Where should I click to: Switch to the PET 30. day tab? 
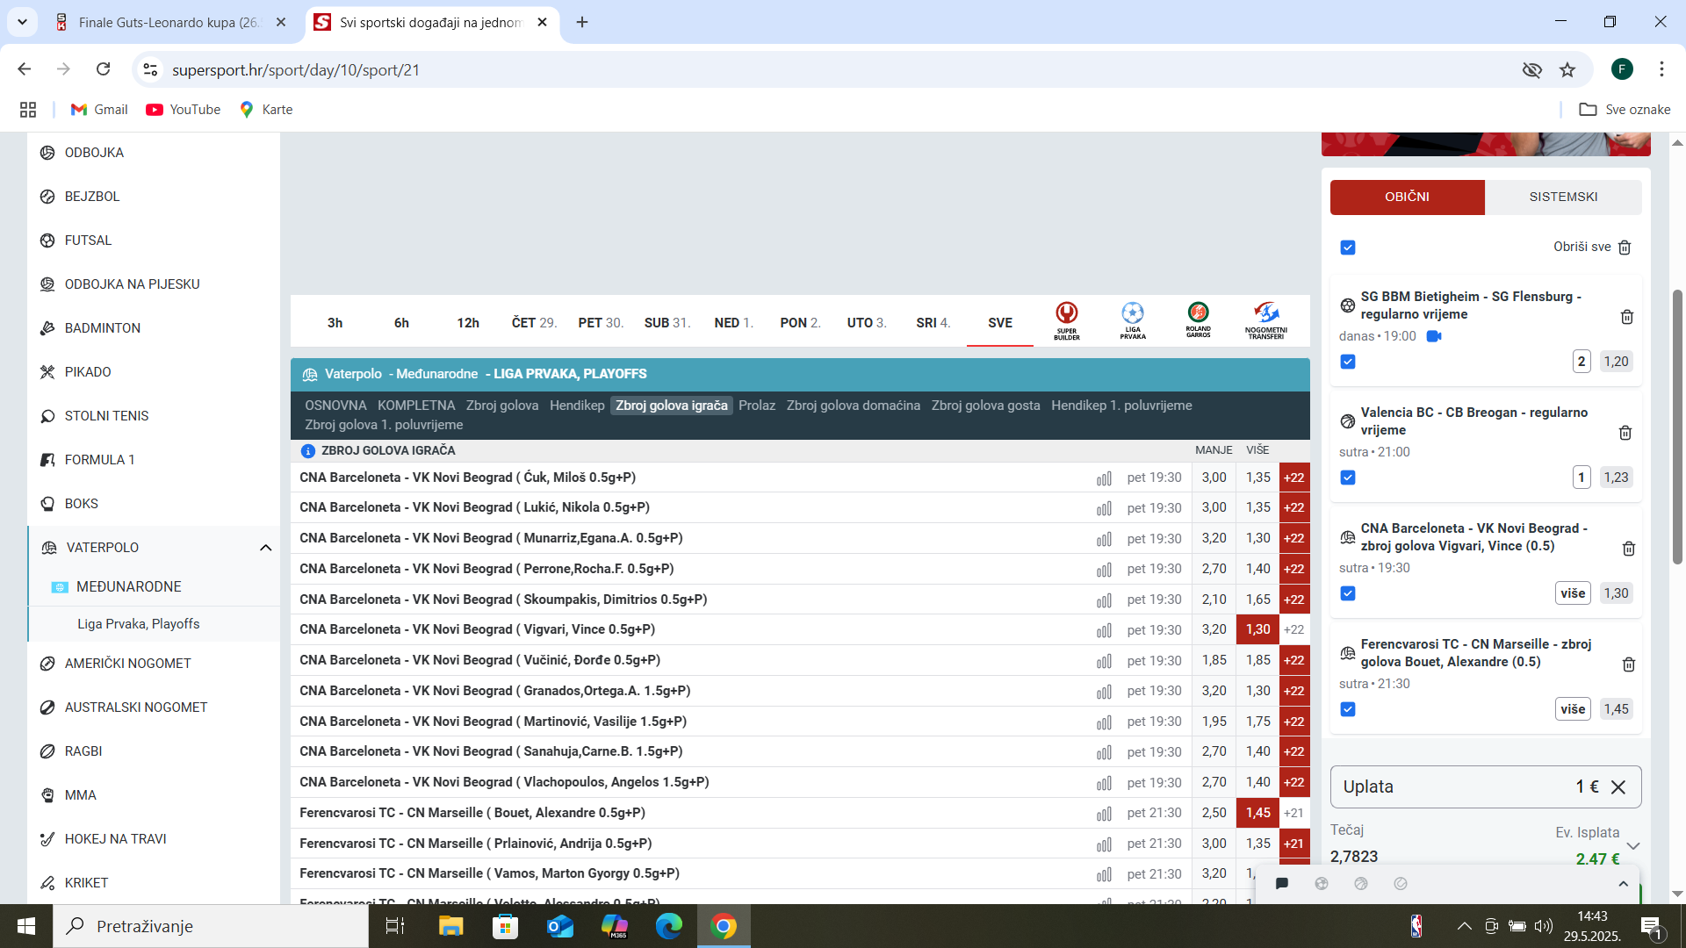click(x=601, y=323)
